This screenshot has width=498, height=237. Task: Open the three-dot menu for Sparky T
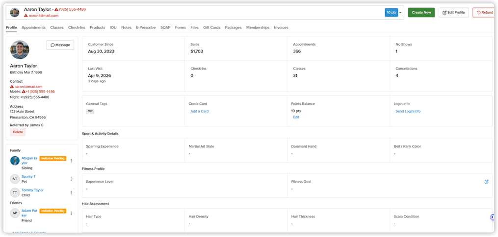[71, 179]
